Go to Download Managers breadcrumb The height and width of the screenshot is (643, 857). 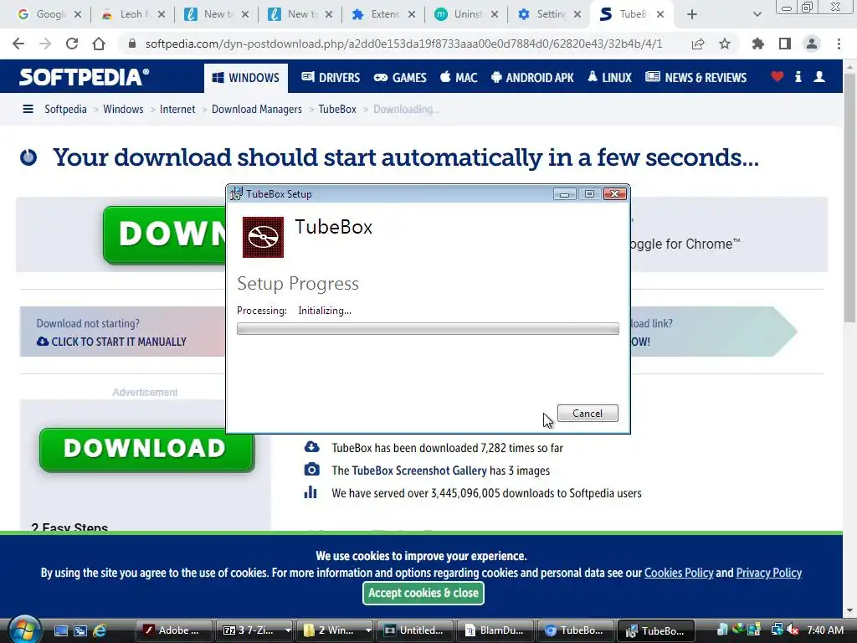click(256, 109)
